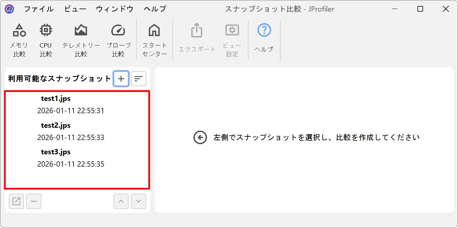The height and width of the screenshot is (228, 458).
Task: Open the snapshot sort options button
Action: pyautogui.click(x=138, y=79)
